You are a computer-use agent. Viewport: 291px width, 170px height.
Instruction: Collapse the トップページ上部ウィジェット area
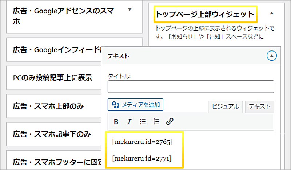(x=272, y=13)
